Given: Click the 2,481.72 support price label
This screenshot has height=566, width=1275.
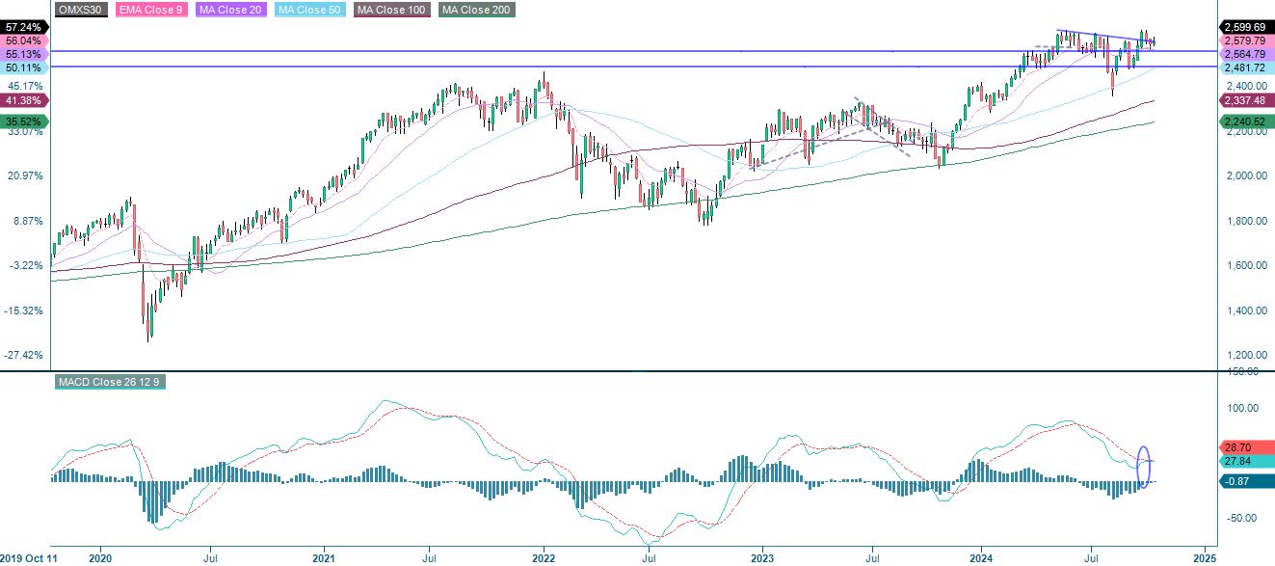Looking at the screenshot, I should [x=1246, y=69].
